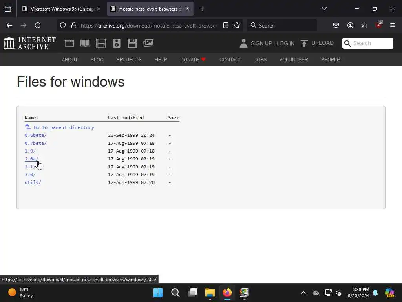This screenshot has height=302, width=402.
Task: Open taskbar Search magnifier
Action: (175, 293)
